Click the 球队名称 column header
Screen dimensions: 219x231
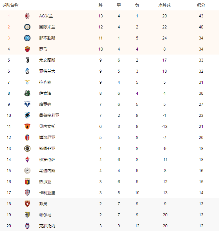[x=10, y=5]
